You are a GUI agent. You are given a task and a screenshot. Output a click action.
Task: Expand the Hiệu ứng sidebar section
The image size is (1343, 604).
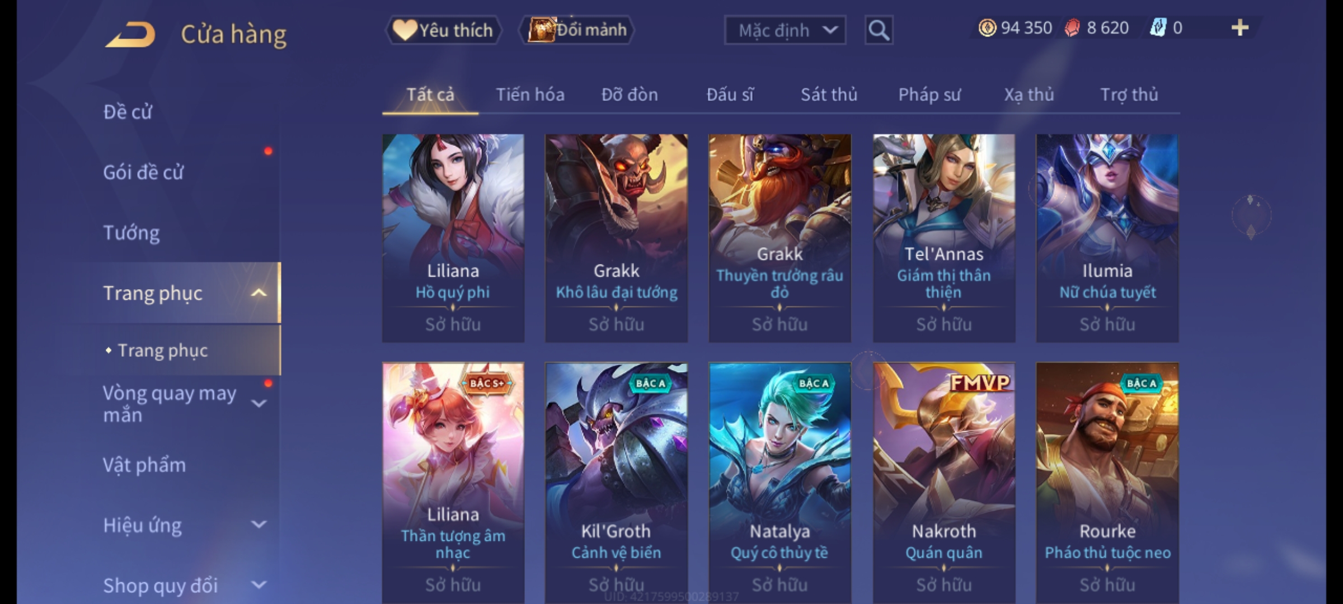coord(259,525)
